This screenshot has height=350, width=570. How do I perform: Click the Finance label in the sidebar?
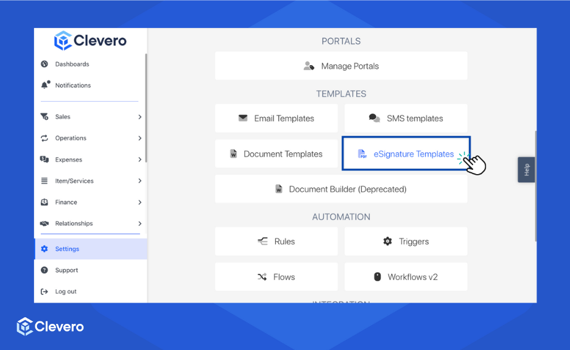[66, 202]
